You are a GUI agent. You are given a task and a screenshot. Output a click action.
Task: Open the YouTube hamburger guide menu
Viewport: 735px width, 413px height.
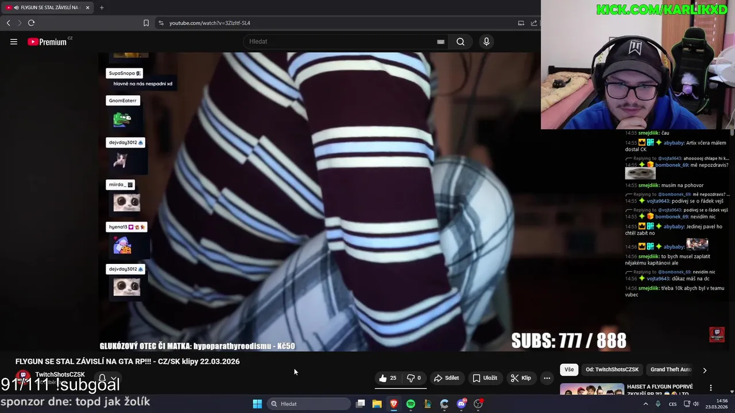tap(14, 41)
